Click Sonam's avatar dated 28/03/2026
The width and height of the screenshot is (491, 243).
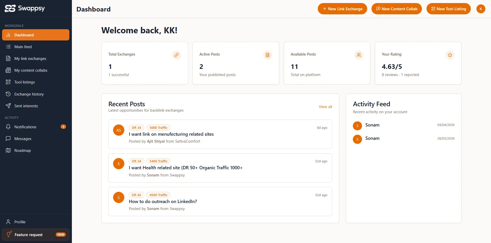click(x=357, y=139)
